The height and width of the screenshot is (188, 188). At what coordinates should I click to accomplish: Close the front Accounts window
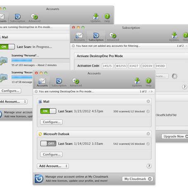click(36, 73)
